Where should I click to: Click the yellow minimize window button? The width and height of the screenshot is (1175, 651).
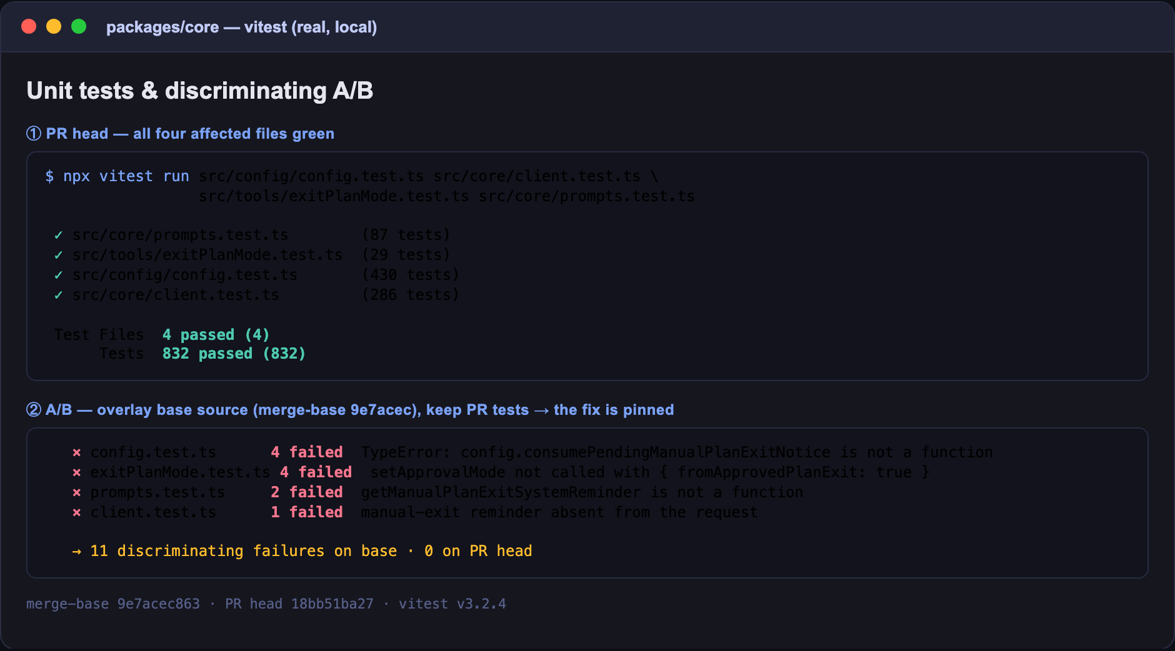click(54, 26)
